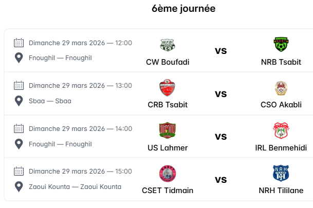Click the 6ème journée heading
The height and width of the screenshot is (208, 313).
coord(183,9)
